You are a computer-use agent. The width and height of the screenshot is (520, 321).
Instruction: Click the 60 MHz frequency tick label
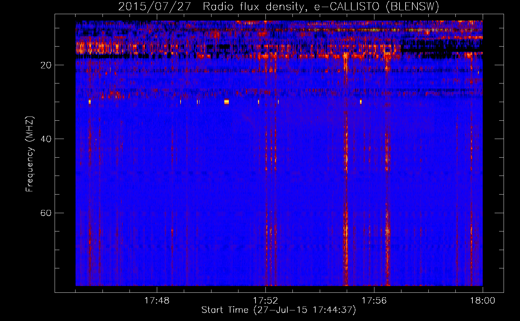pos(46,213)
